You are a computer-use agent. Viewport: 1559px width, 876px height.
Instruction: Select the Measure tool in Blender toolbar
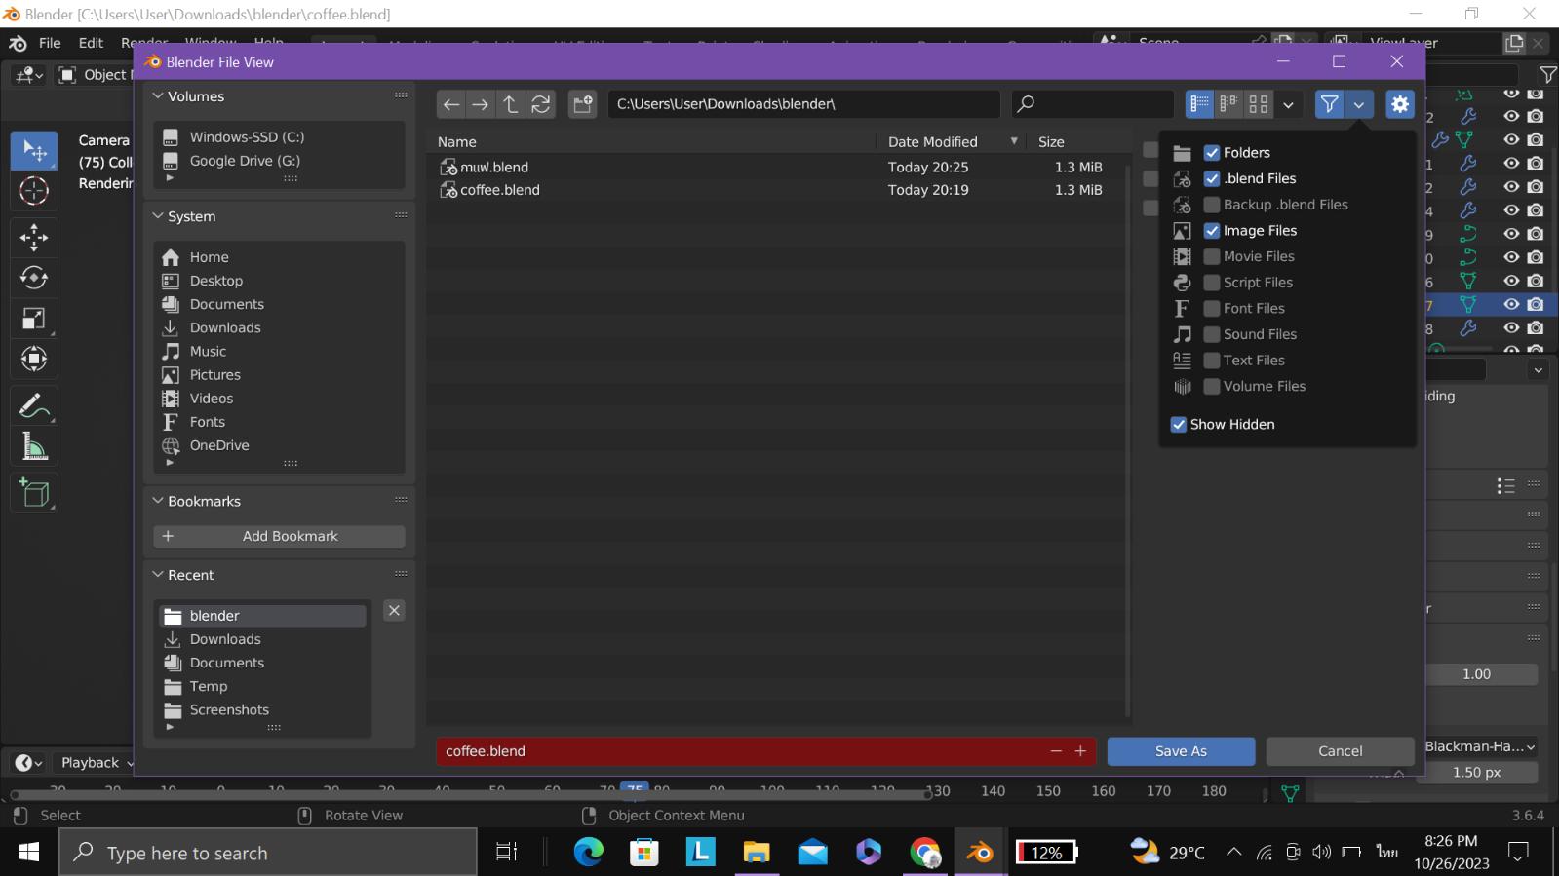(x=34, y=446)
